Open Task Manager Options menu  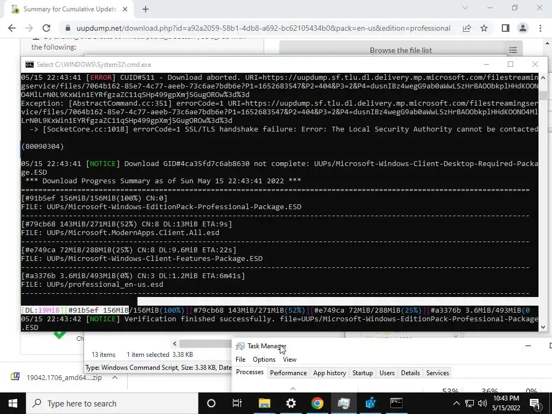(264, 360)
